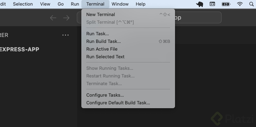Select Run Active File
Screen dimensions: 256x127
pyautogui.click(x=128, y=49)
